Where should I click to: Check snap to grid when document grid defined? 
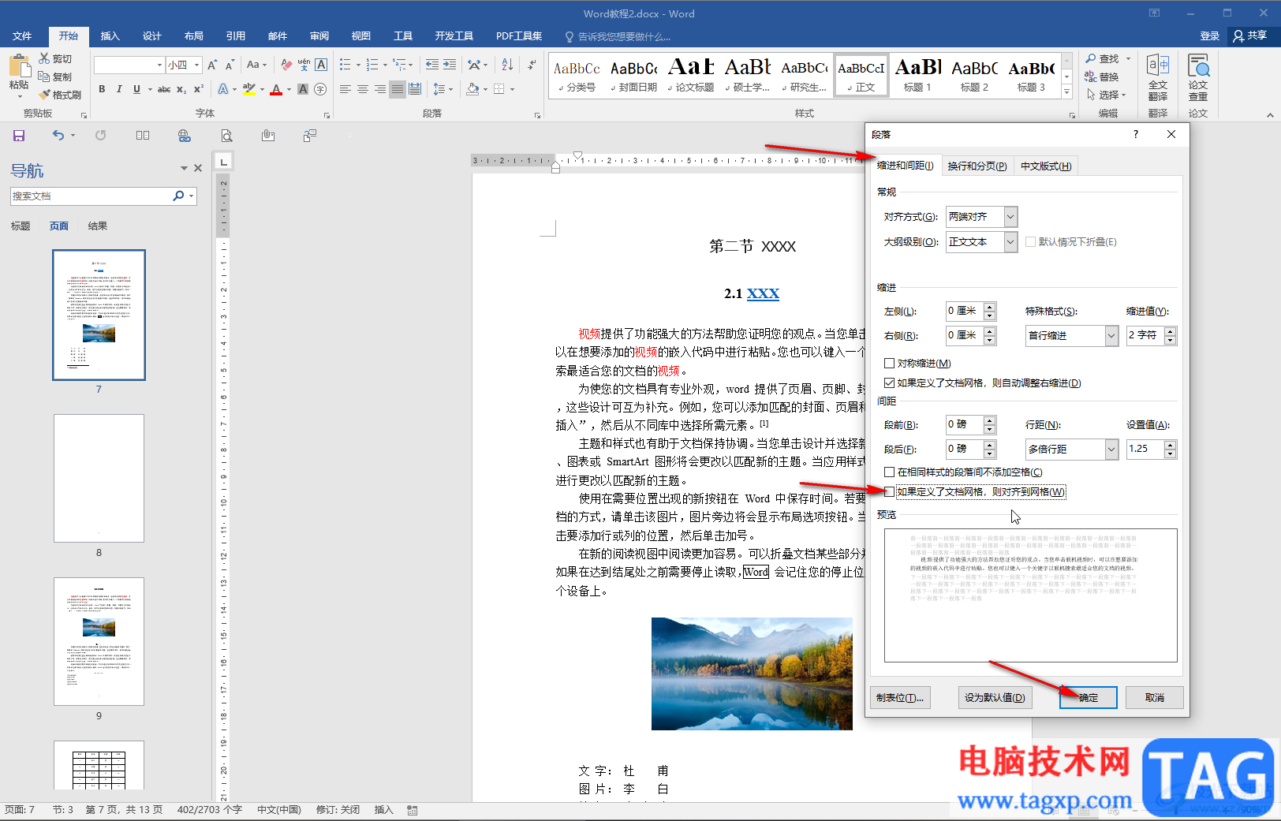(890, 492)
